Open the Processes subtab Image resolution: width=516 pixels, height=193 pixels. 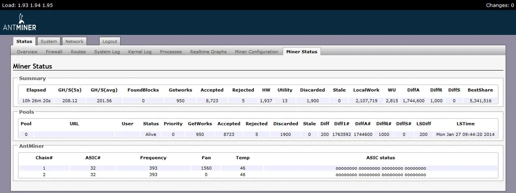pos(171,52)
